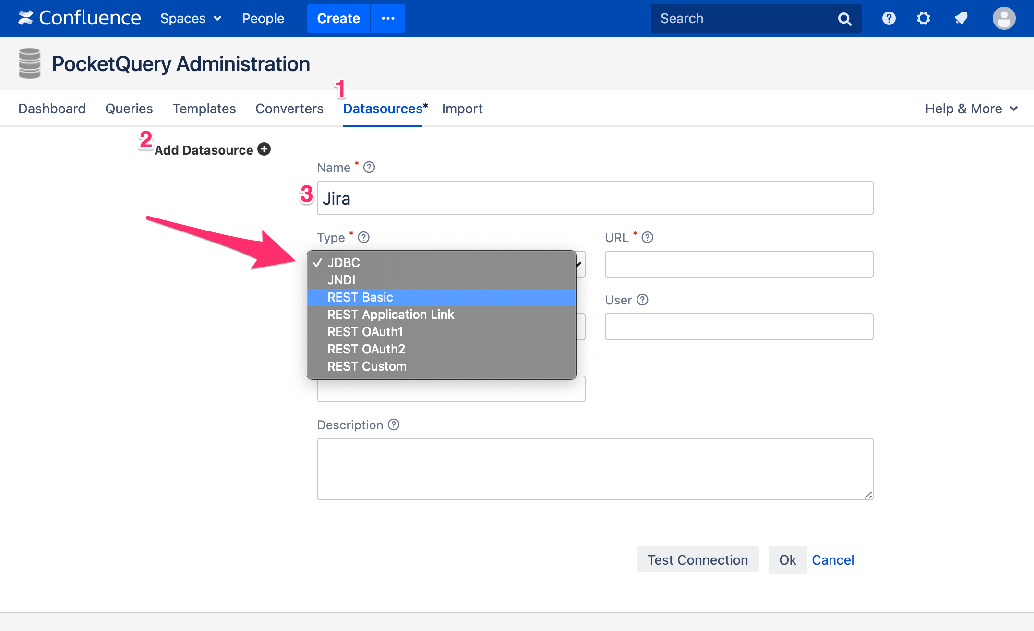Click the Add Datasource plus icon
1034x631 pixels.
264,149
